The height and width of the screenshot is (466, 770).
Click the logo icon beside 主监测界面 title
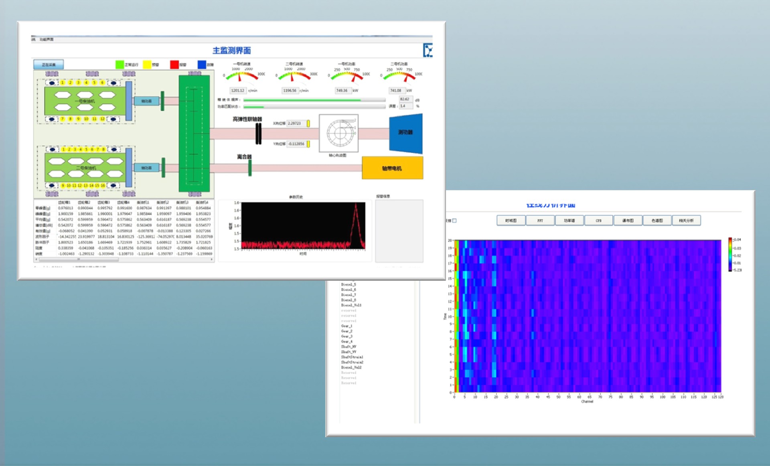[428, 51]
